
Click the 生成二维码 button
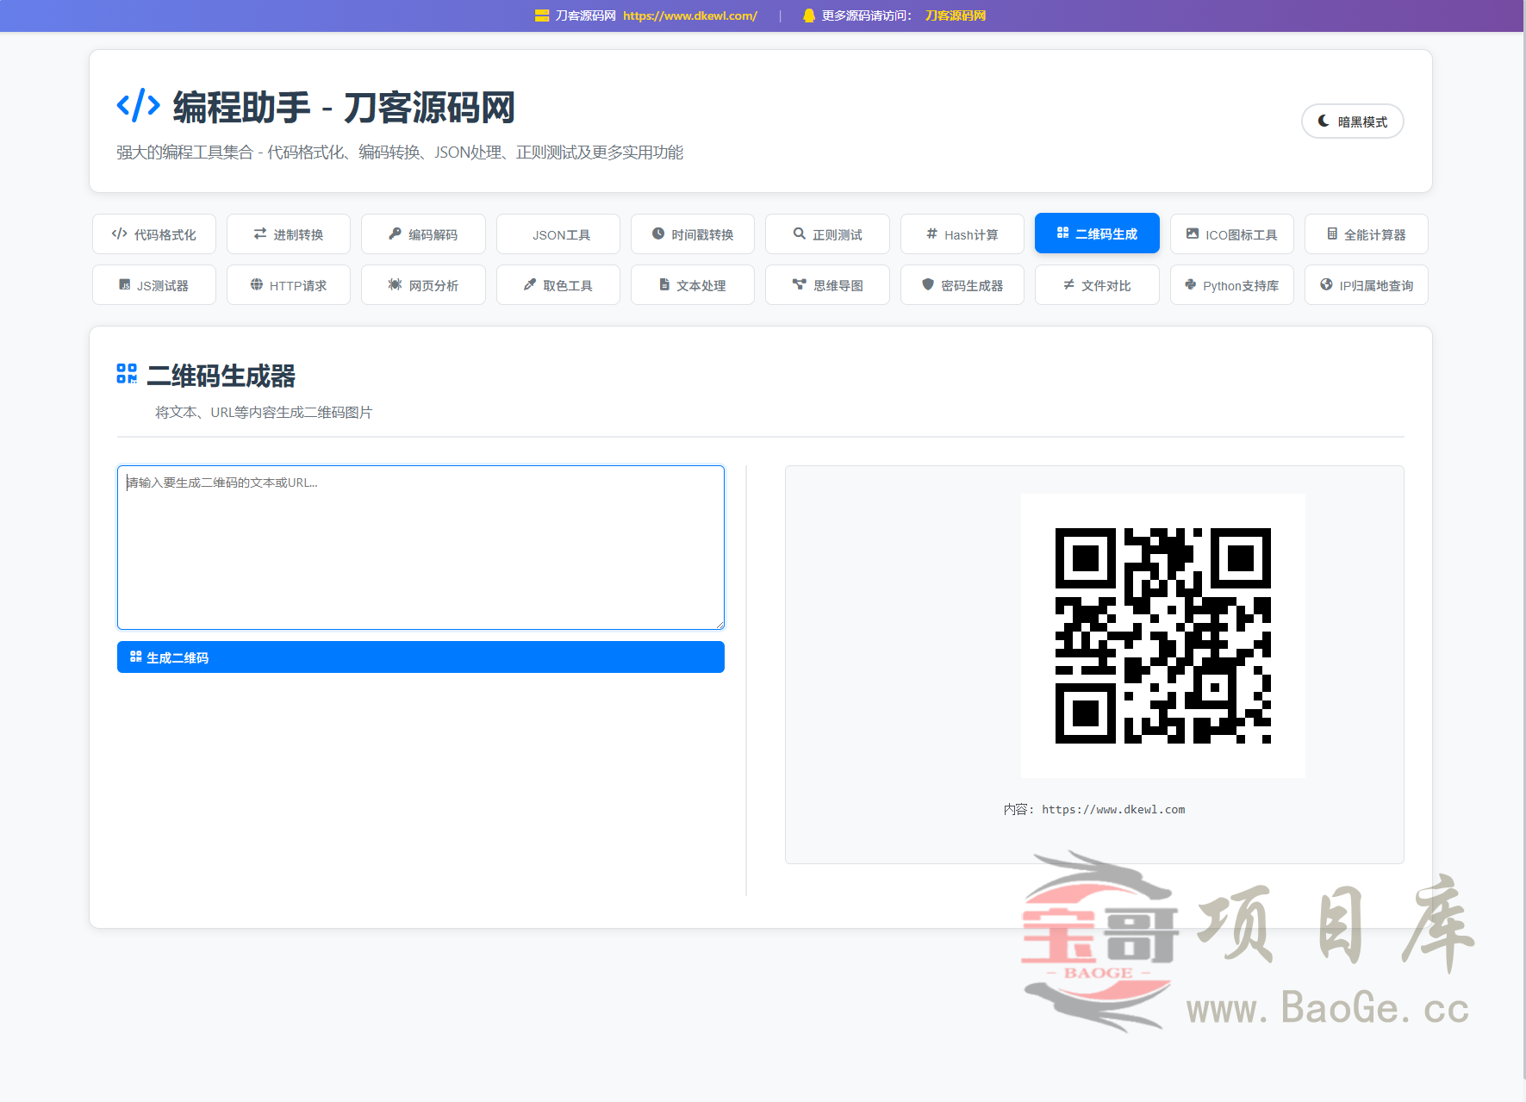point(420,657)
